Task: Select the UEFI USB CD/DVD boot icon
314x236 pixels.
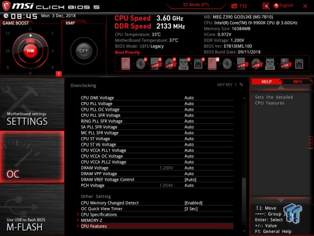Action: coord(170,64)
